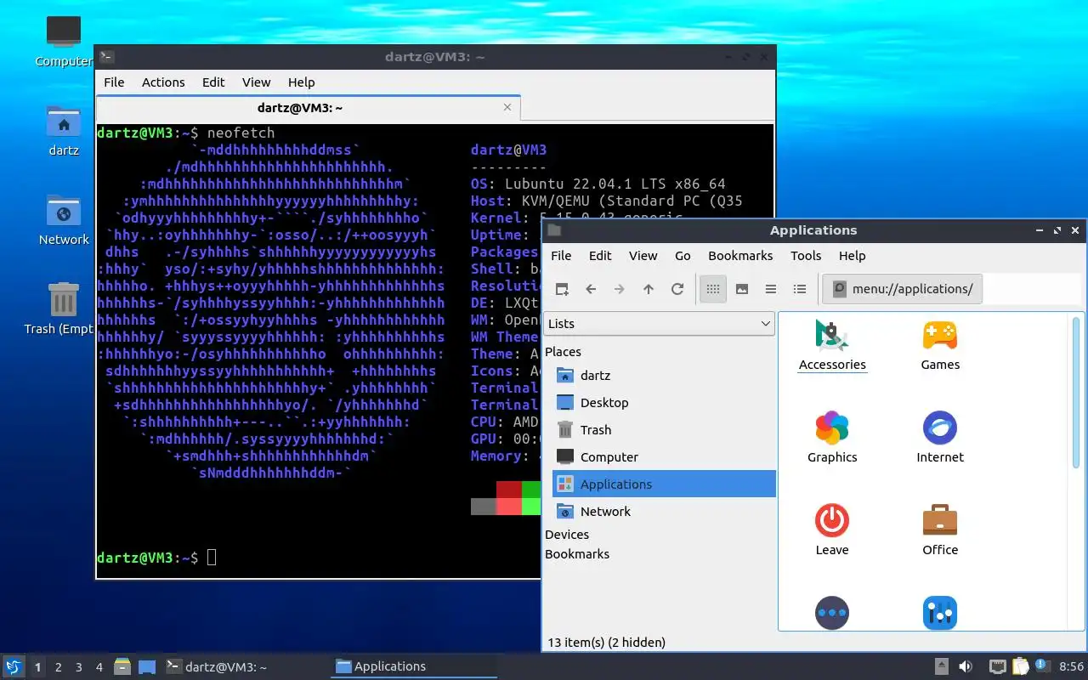Image resolution: width=1088 pixels, height=680 pixels.
Task: Expand the Devices section header
Action: coord(567,534)
